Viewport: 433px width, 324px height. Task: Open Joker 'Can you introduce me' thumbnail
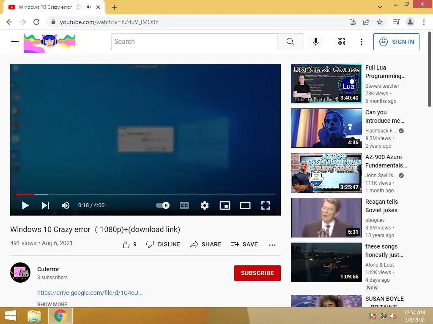326,128
